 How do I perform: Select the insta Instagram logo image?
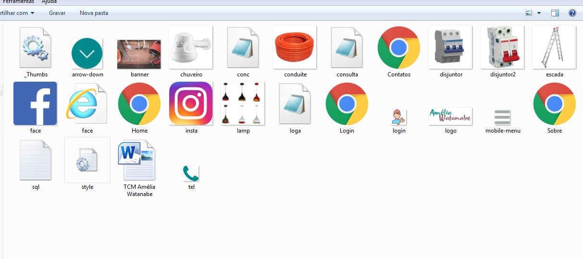tap(191, 103)
